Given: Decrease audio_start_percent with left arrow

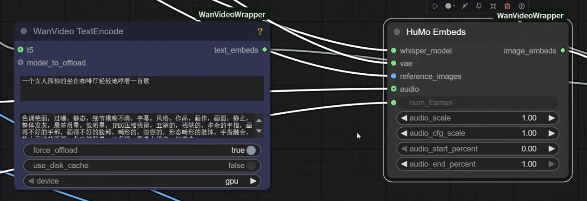Looking at the screenshot, I should click(403, 149).
